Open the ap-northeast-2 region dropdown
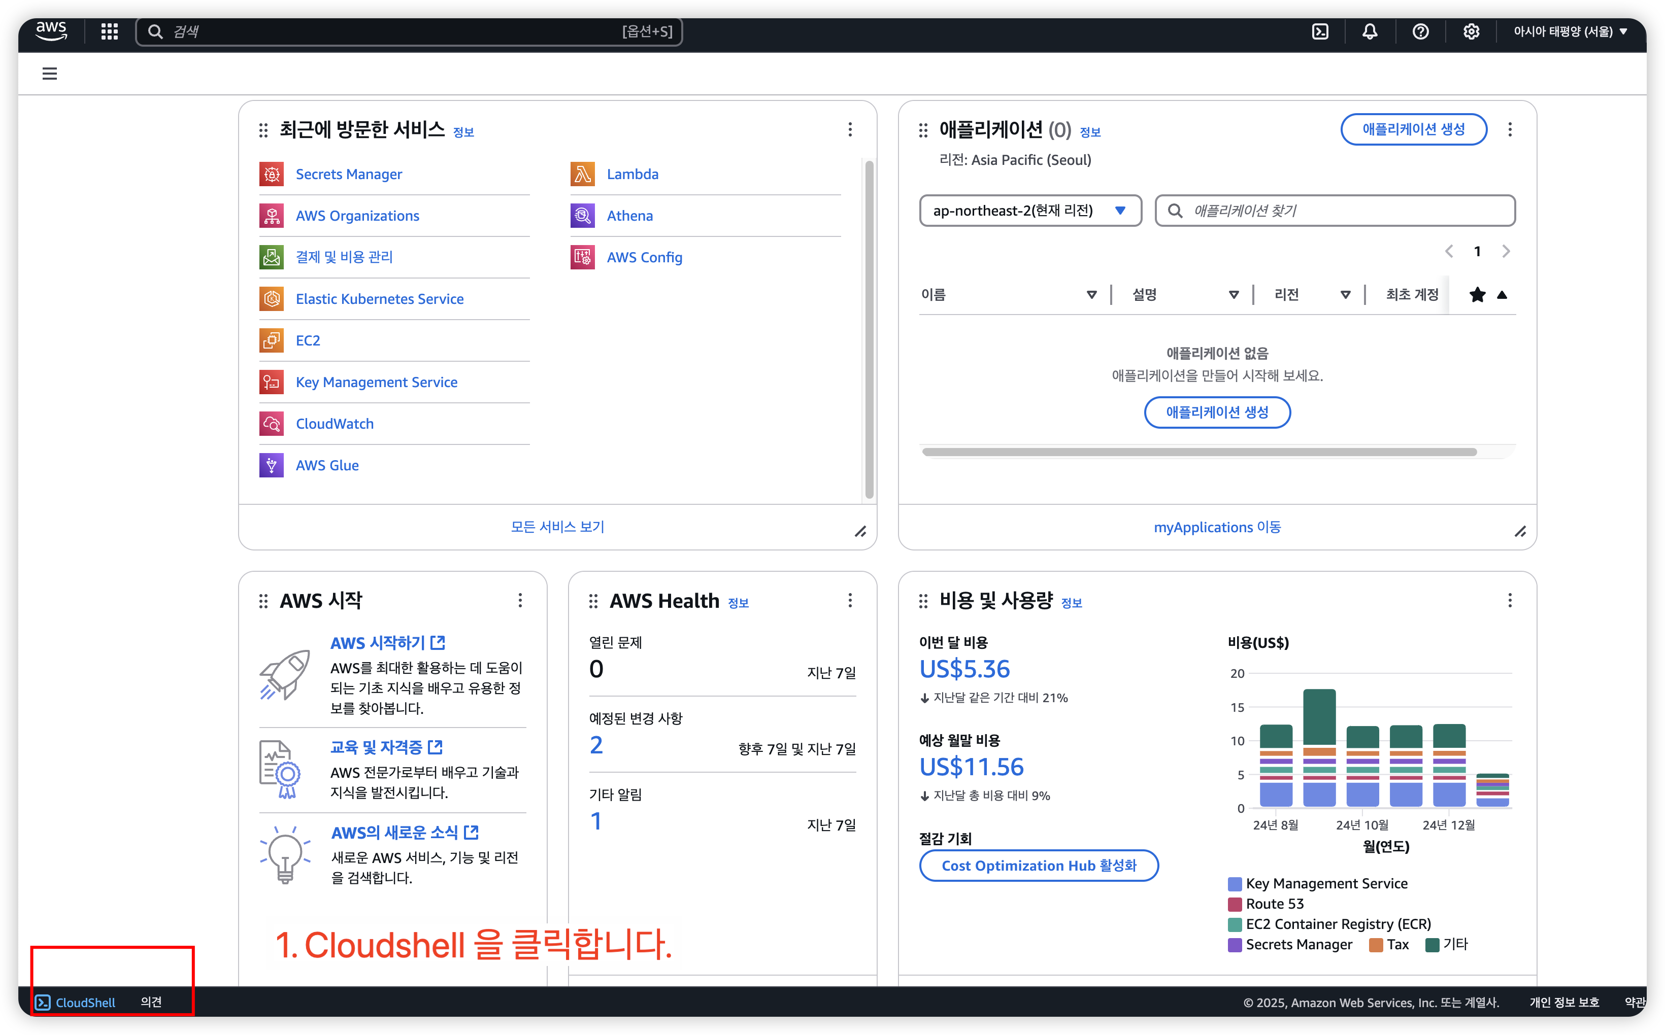Screen dimensions: 1665x1035 (x=1030, y=210)
